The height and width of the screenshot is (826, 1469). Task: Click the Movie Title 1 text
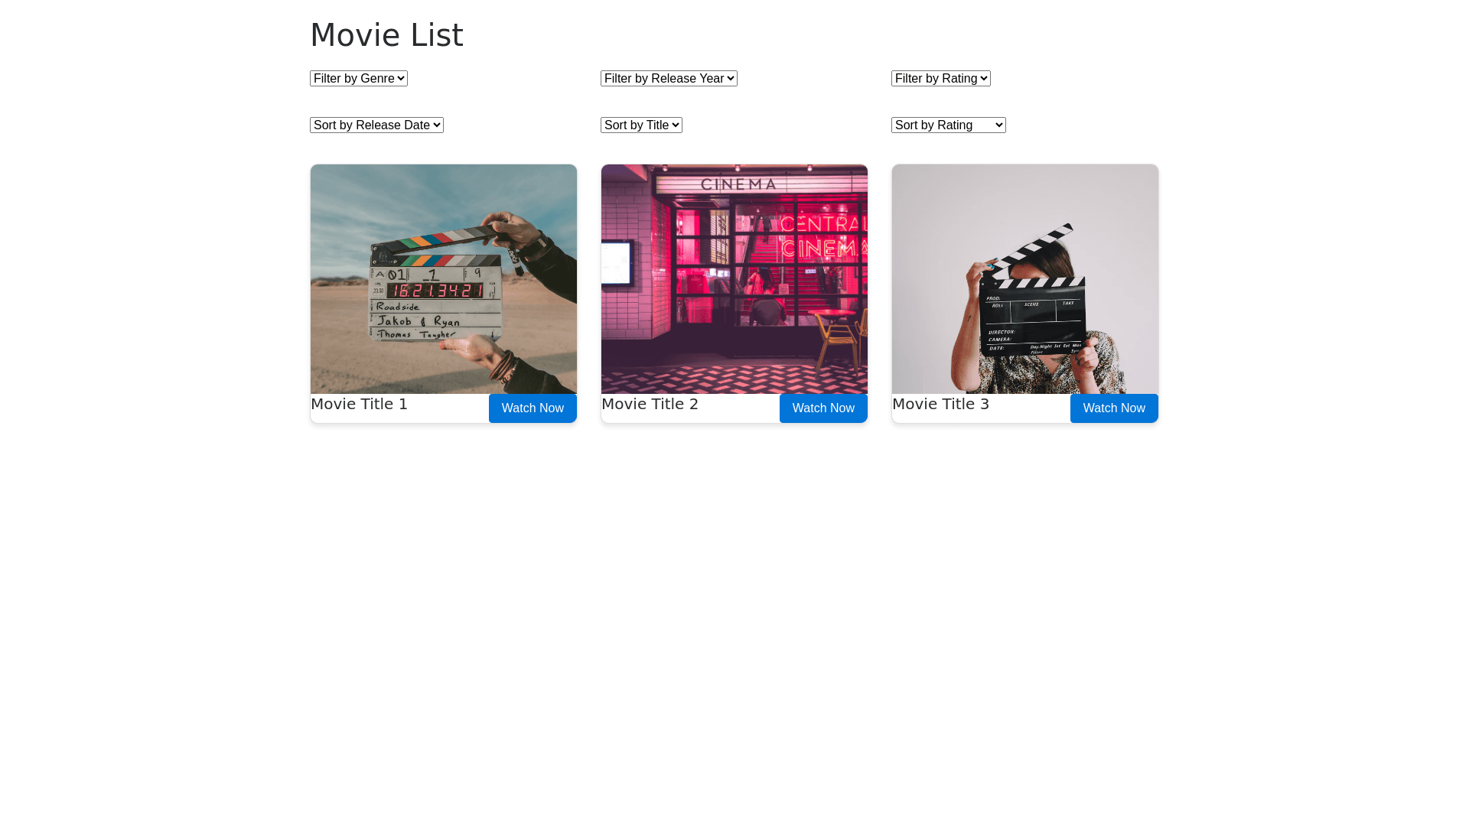[359, 404]
